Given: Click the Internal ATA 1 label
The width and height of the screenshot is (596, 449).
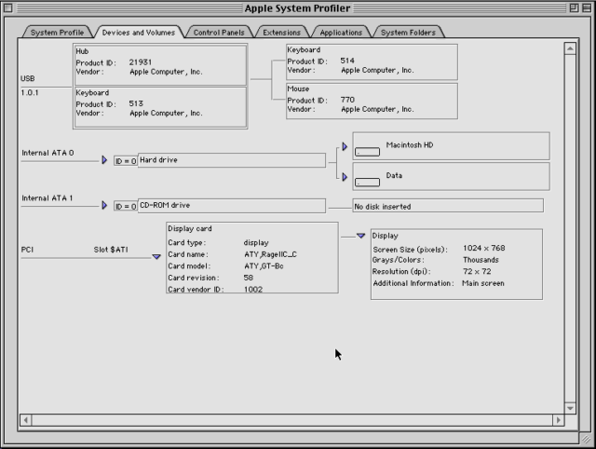Looking at the screenshot, I should (47, 197).
